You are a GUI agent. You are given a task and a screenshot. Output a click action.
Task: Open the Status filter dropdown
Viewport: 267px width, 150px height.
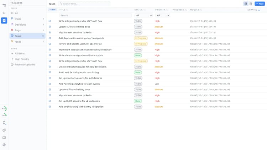point(143,15)
